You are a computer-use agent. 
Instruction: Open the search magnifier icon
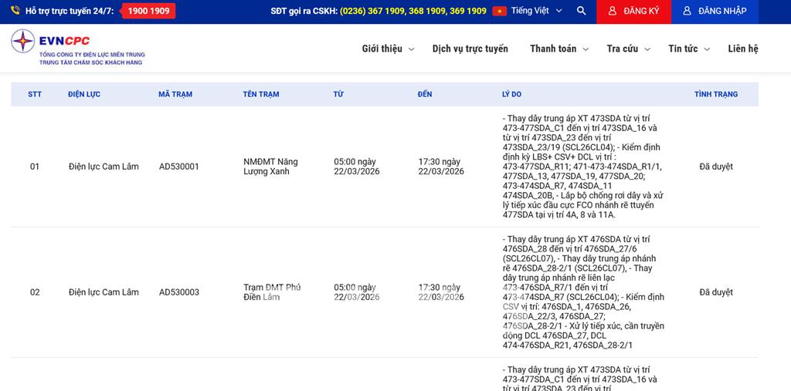pyautogui.click(x=582, y=11)
